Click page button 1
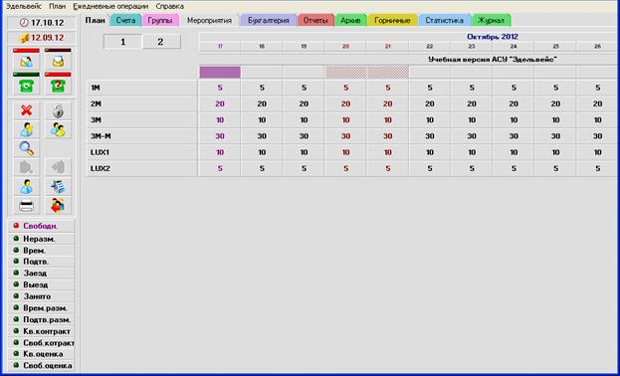The image size is (620, 376). [x=122, y=42]
